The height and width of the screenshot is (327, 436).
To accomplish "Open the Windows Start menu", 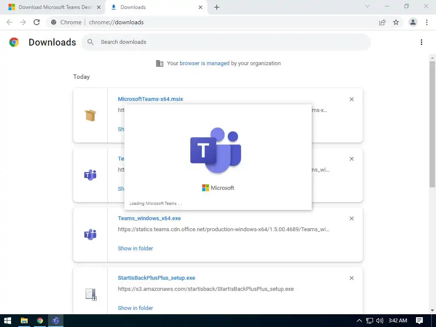I will tap(8, 321).
